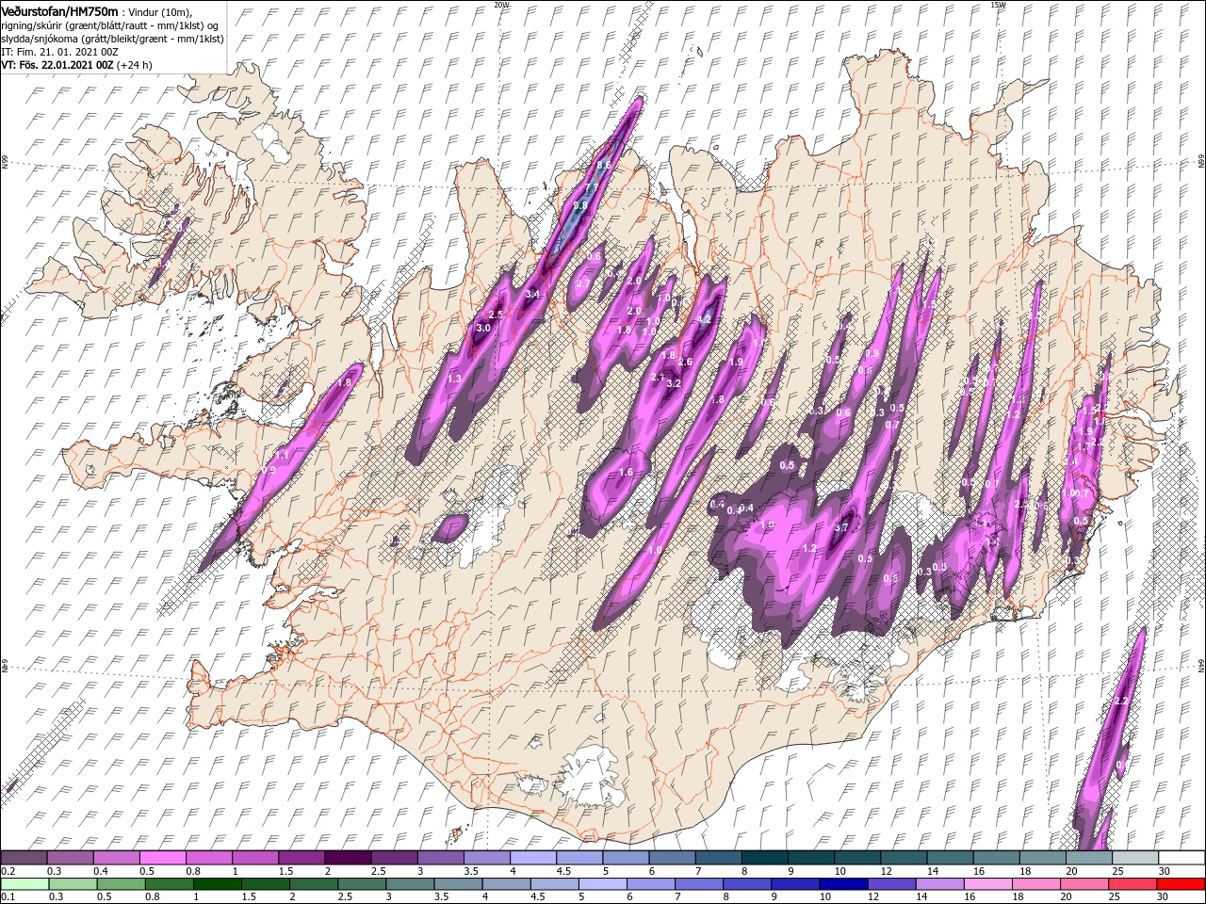This screenshot has width=1206, height=904.
Task: Click the '20W' longitude label at top
Action: coord(502,5)
